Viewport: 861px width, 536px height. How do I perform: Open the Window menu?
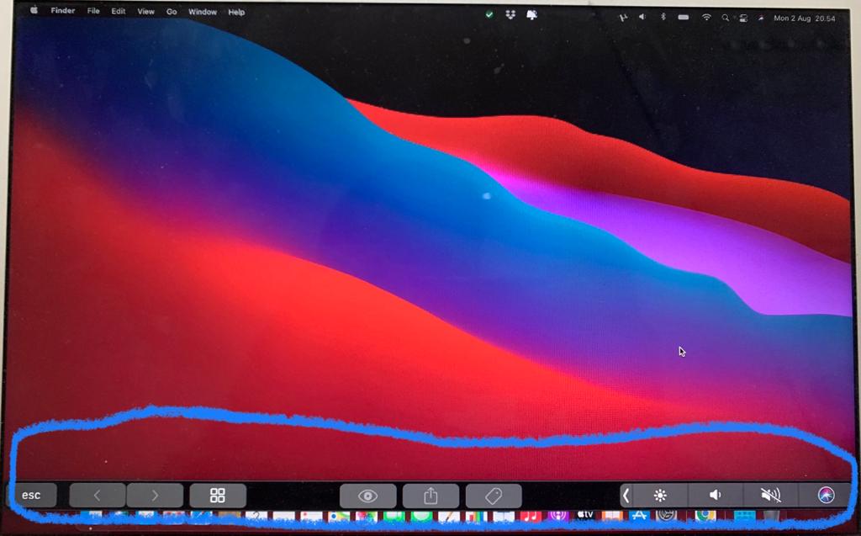click(202, 12)
